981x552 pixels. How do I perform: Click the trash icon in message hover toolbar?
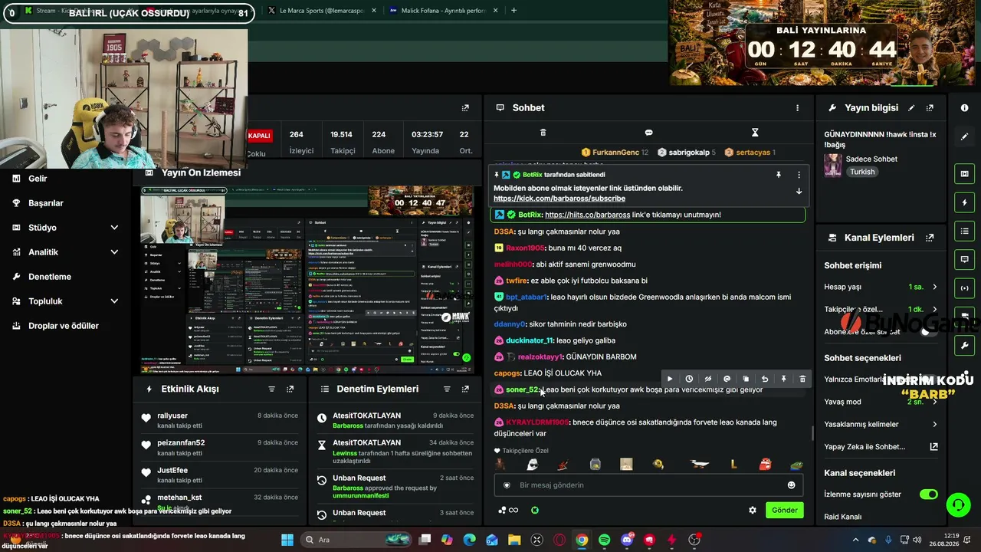(x=802, y=379)
